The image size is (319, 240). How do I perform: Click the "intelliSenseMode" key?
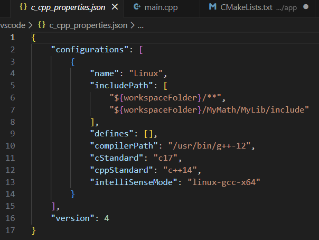[134, 182]
